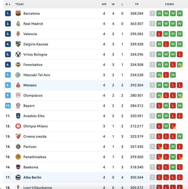Click the Fenerbahce team crest
This screenshot has width=188, height=189.
(x=18, y=64)
